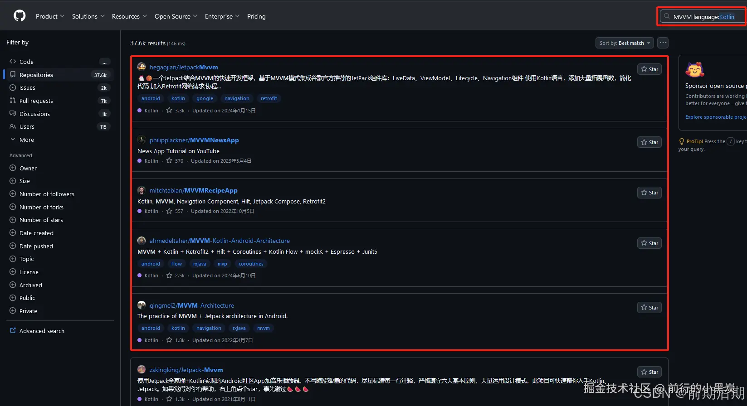Select the flow topic tag
Screen dimensions: 747x406
pyautogui.click(x=176, y=264)
